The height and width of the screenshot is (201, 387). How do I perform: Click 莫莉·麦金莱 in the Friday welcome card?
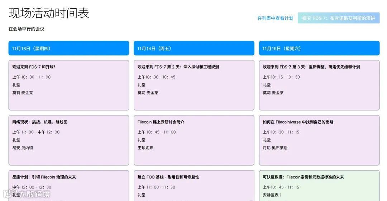(148, 93)
